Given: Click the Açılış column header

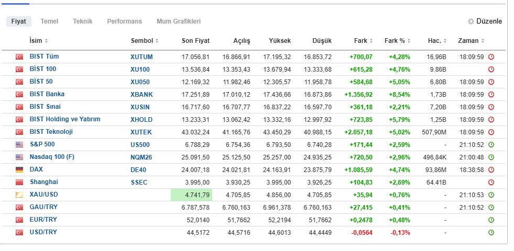Looking at the screenshot, I should coord(242,41).
